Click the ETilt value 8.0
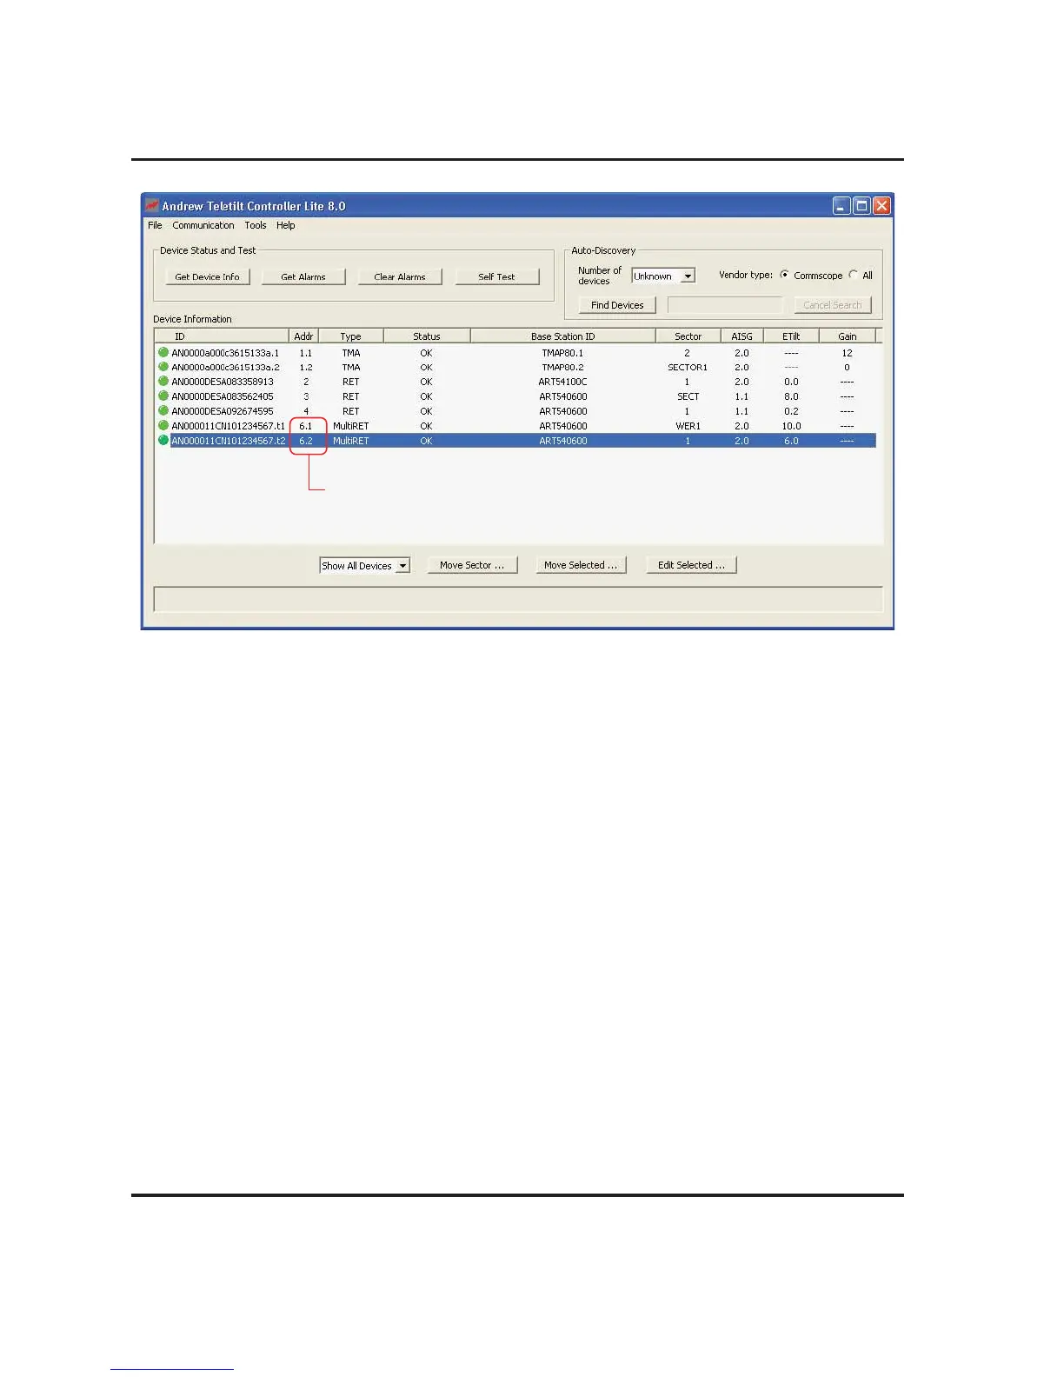 pos(791,396)
